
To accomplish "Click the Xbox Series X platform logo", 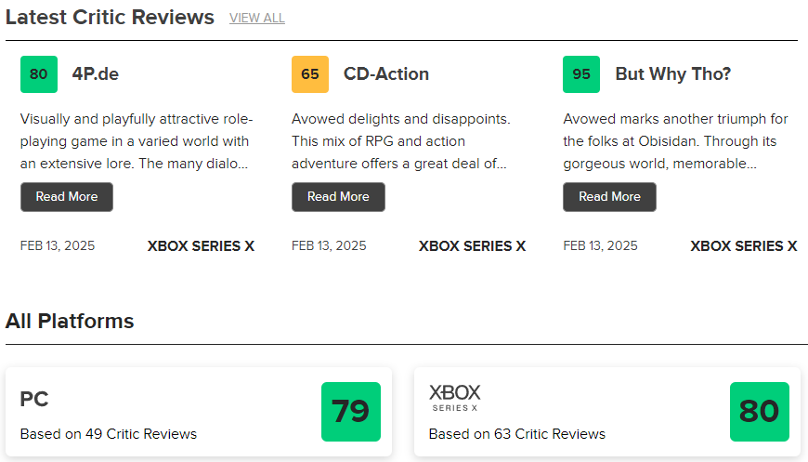I will point(454,398).
